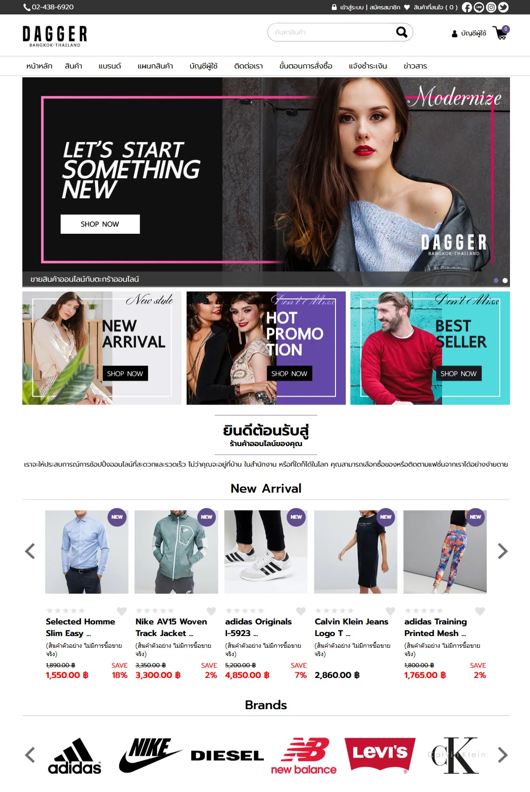Toggle wishlist heart on Calvin Klein Jeans dress
530x792 pixels.
tap(390, 611)
